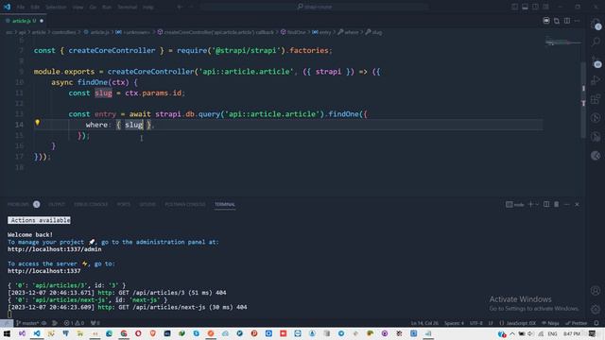
Task: Toggle primary side bar layout icon
Action: (514, 7)
